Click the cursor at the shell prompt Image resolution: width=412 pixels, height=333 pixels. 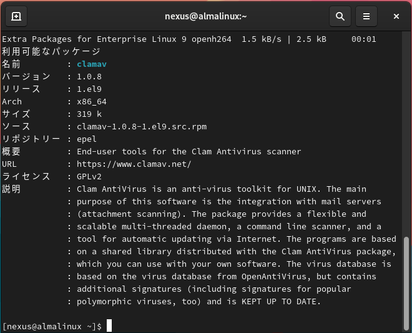point(109,326)
